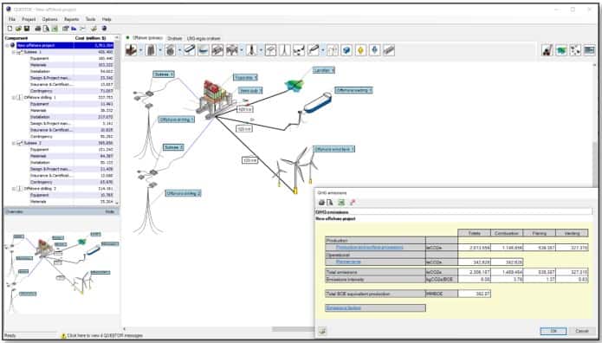The height and width of the screenshot is (343, 602).
Task: Click the globe icon at end of main toolbar
Action: (104, 29)
